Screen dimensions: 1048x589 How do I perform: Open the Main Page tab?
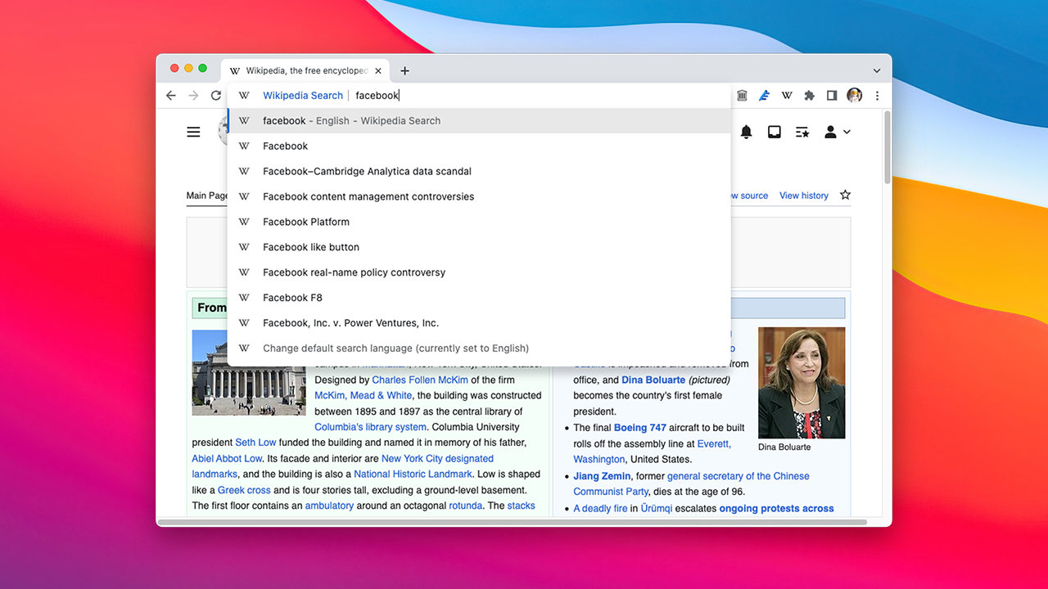coord(207,196)
